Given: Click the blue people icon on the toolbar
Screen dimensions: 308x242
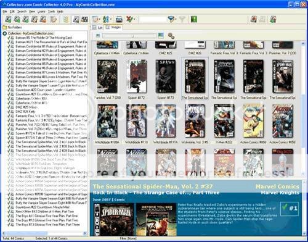Looking at the screenshot, I should [x=105, y=19].
